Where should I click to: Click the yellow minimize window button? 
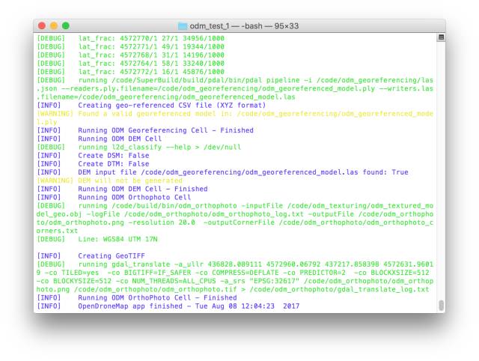coord(54,26)
